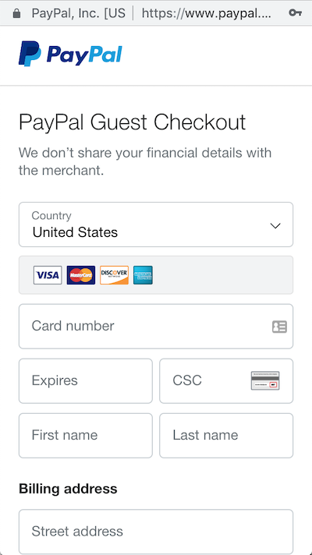Select the Visa card icon
The image size is (312, 555).
[x=48, y=275]
